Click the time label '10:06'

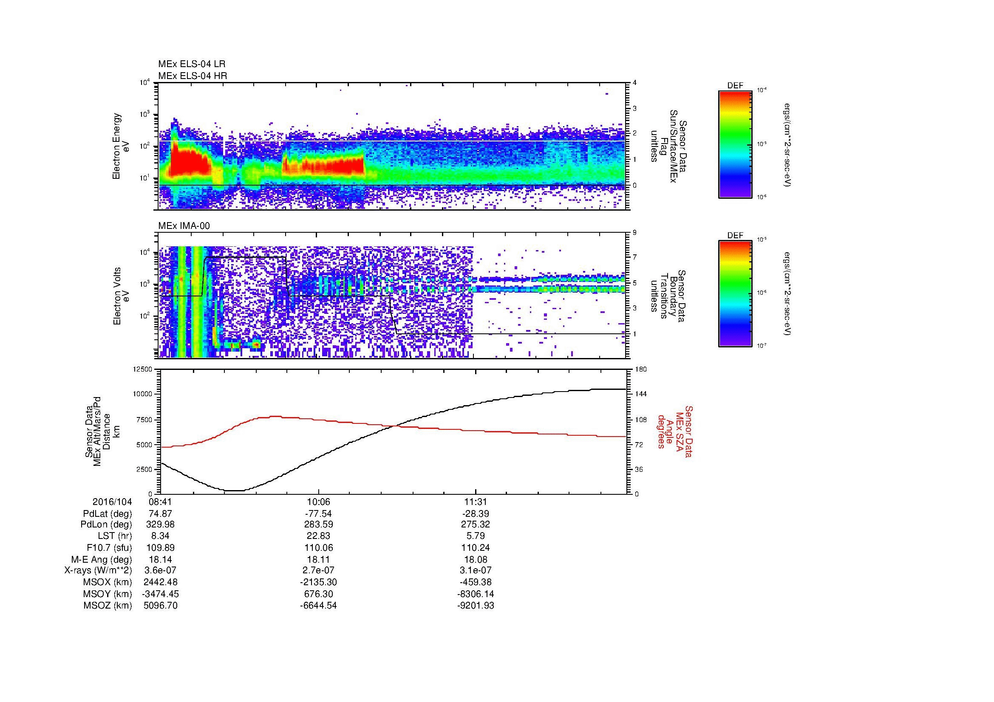(318, 502)
